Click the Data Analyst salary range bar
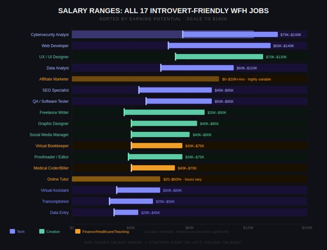 (x=197, y=68)
